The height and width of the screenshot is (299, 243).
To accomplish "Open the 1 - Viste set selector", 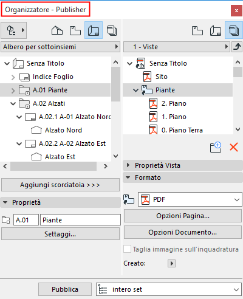I will click(177, 47).
